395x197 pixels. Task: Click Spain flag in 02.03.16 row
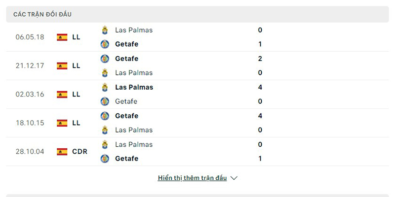coord(62,94)
